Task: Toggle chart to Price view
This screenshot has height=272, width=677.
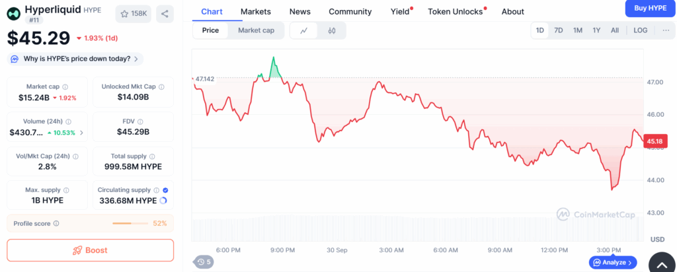Action: click(210, 30)
